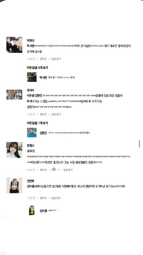Like 최지아's comment via 좋아요
Viewport: 143px width, 255px height.
click(43, 114)
